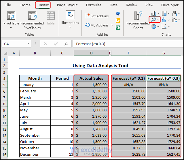Click the People Graph add-in icon
Viewport: 184px width, 160px height.
point(118,27)
